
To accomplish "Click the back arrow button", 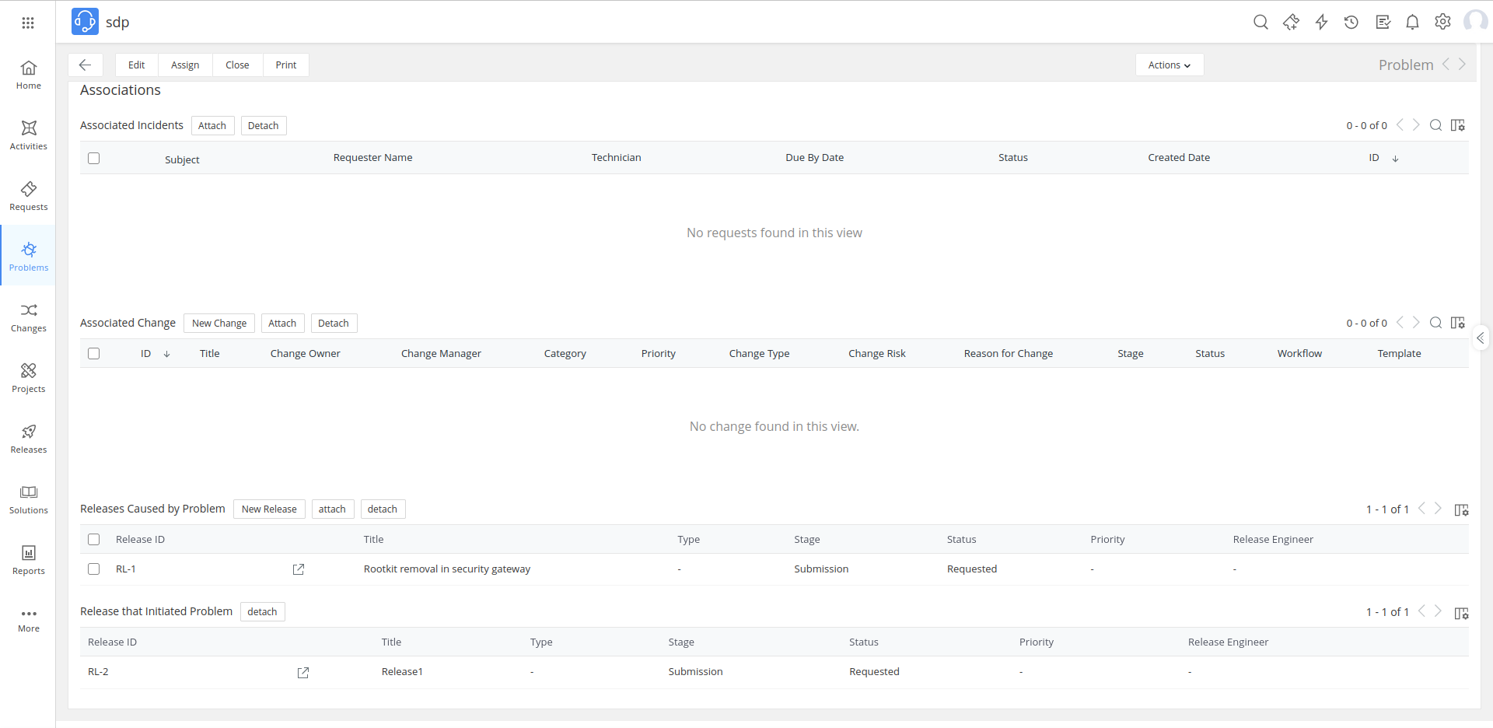I will point(86,65).
